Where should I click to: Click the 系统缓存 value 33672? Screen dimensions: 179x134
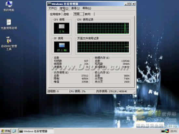126,67
